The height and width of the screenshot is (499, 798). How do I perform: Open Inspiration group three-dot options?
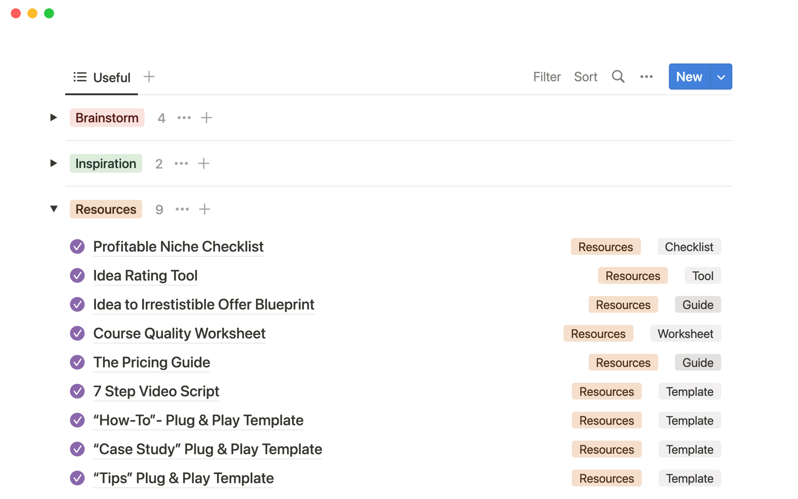(181, 163)
